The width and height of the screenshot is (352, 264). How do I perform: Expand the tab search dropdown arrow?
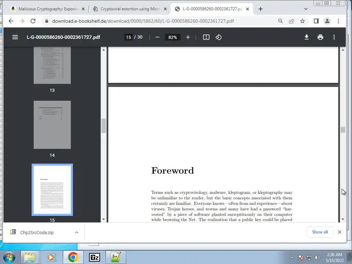coord(306,9)
